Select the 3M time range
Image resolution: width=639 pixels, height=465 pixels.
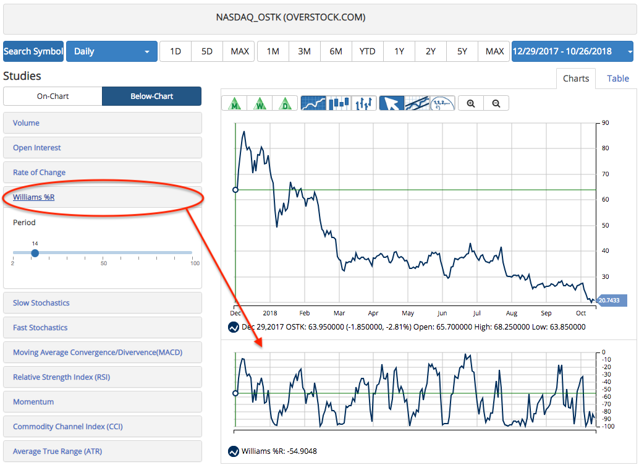305,51
